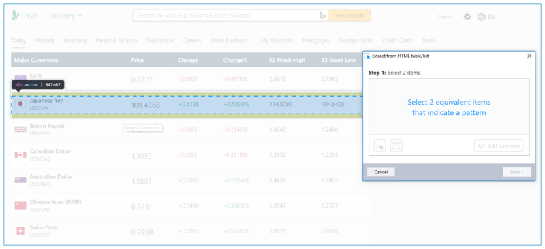Click the Change% column header
This screenshot has width=545, height=249.
click(236, 60)
